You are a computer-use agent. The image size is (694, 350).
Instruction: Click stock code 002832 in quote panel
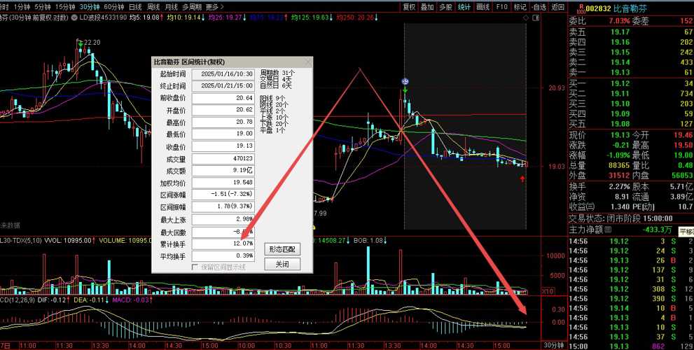(x=598, y=8)
